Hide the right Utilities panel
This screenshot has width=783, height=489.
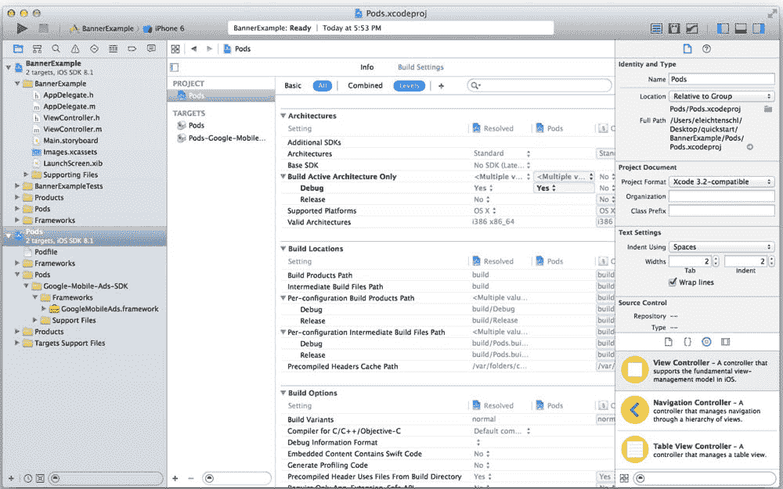tap(758, 28)
